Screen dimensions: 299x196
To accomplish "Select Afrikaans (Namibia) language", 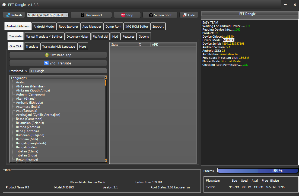I will [30, 86].
